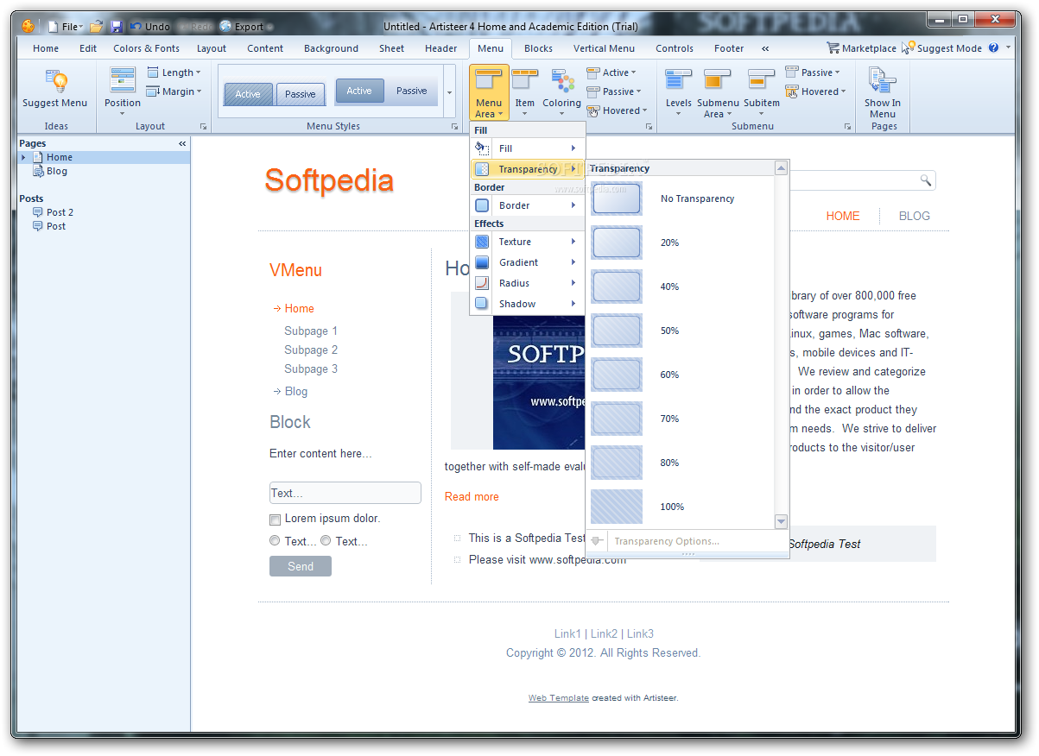Screen dimensions: 1039x756
Task: Open the Shadow effect entry
Action: click(528, 304)
